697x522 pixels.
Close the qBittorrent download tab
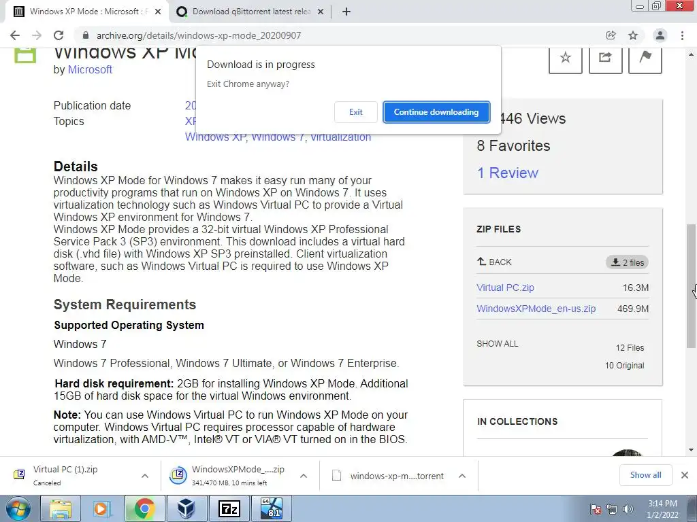coord(321,12)
